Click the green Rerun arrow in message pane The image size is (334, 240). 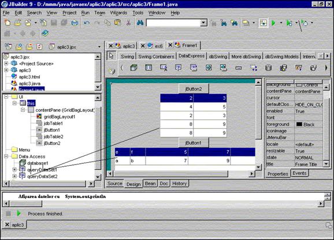[18, 213]
